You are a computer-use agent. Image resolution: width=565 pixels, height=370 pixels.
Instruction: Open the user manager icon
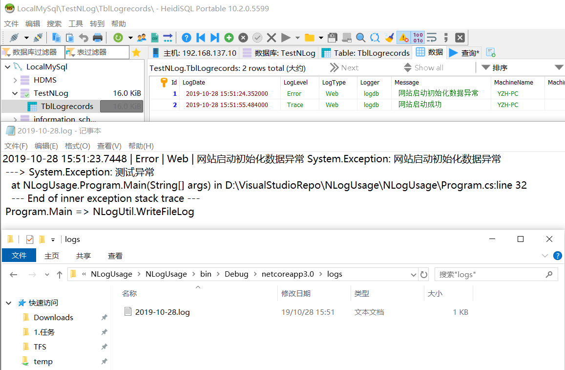[x=142, y=38]
